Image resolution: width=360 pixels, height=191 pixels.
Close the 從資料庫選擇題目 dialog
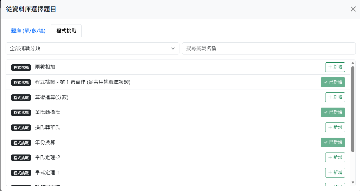click(x=353, y=9)
